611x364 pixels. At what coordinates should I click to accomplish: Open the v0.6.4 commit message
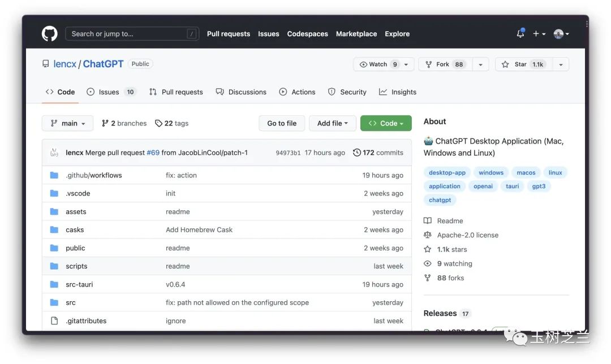click(x=175, y=284)
